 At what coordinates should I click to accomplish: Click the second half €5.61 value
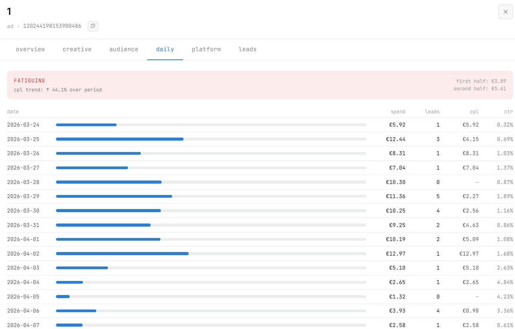pos(480,89)
